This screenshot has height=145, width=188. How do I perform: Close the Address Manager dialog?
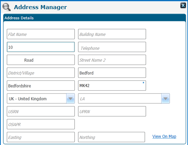pos(183,5)
